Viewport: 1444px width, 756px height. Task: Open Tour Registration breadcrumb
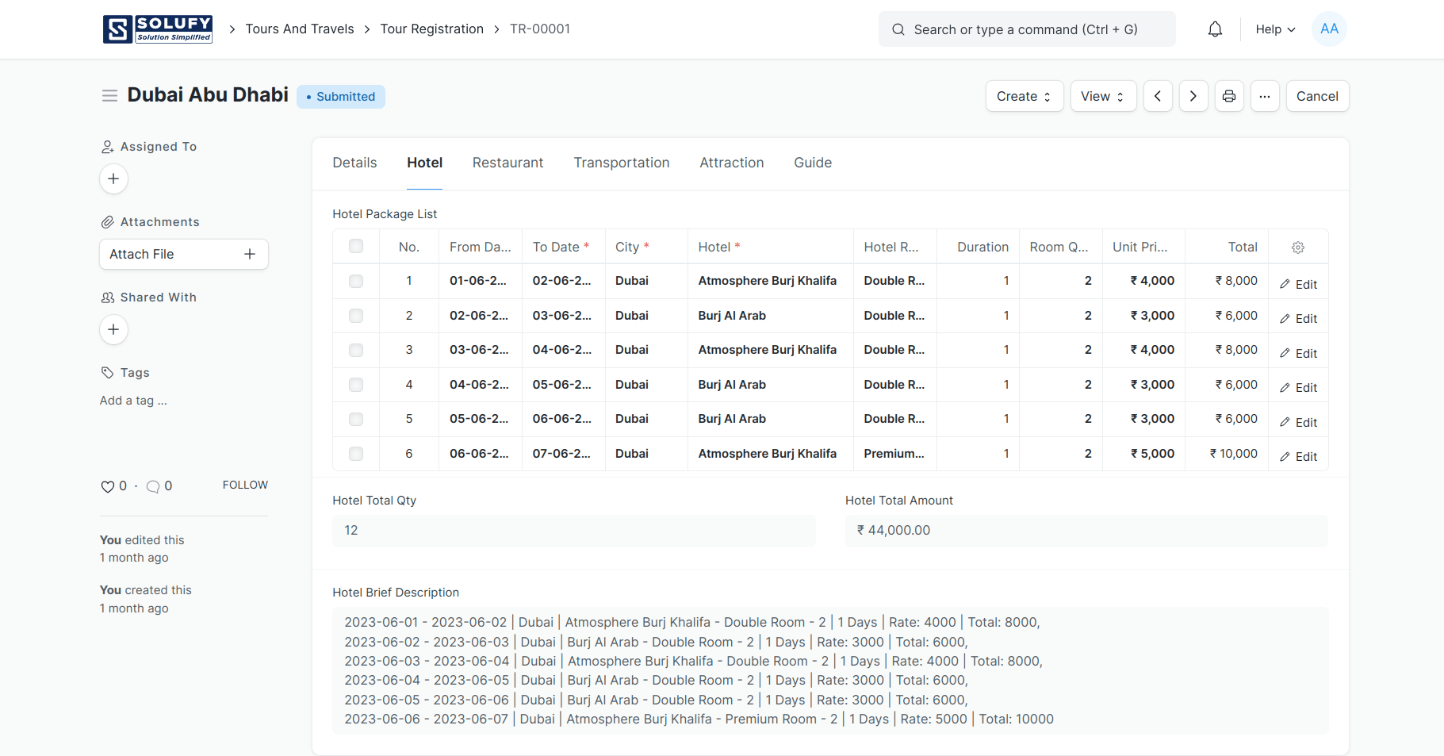[x=431, y=29]
